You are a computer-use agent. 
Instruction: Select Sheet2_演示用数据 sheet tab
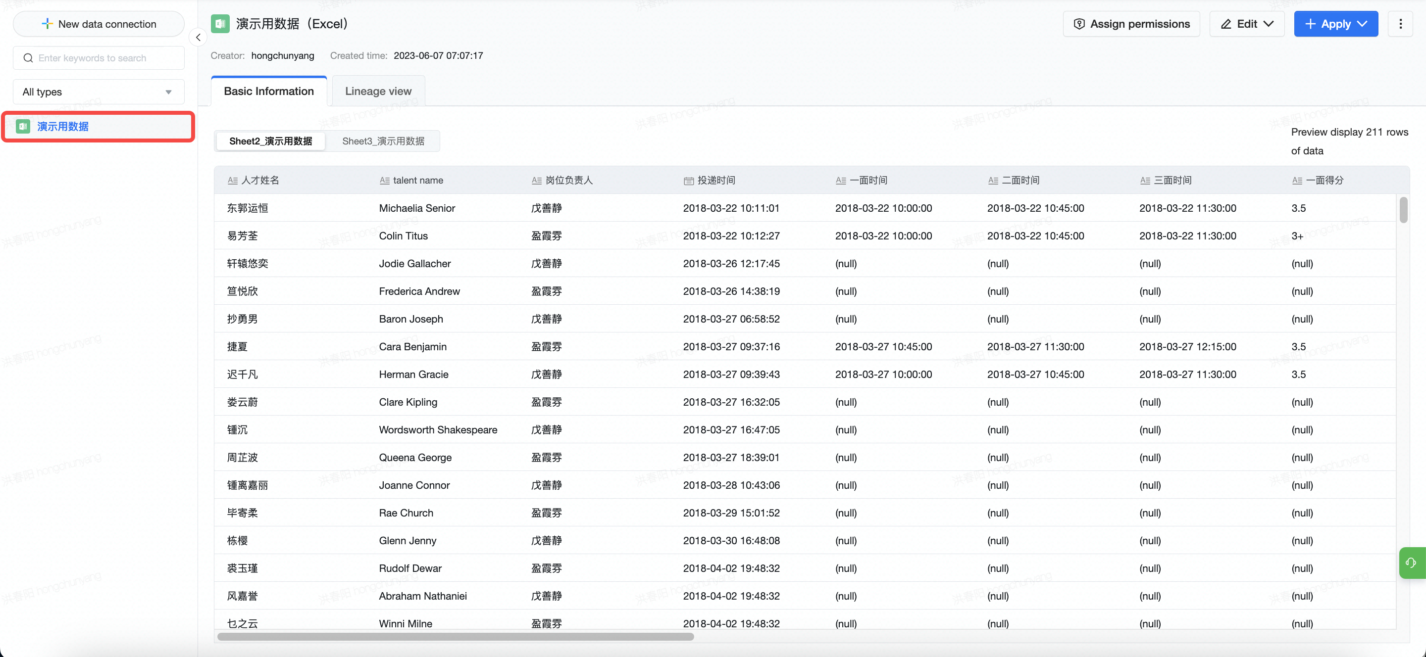tap(271, 141)
